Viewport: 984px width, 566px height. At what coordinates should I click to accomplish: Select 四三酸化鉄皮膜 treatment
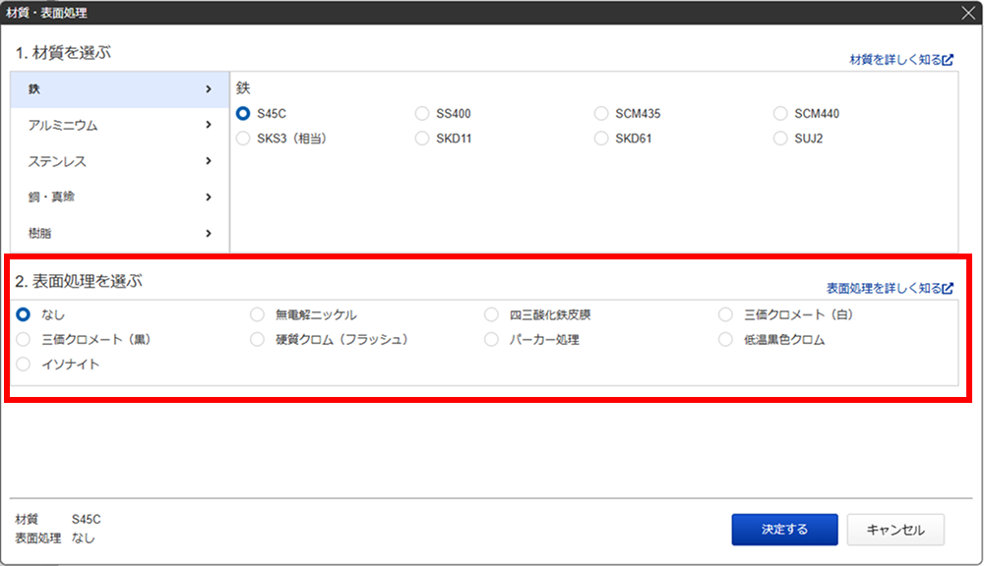(491, 314)
